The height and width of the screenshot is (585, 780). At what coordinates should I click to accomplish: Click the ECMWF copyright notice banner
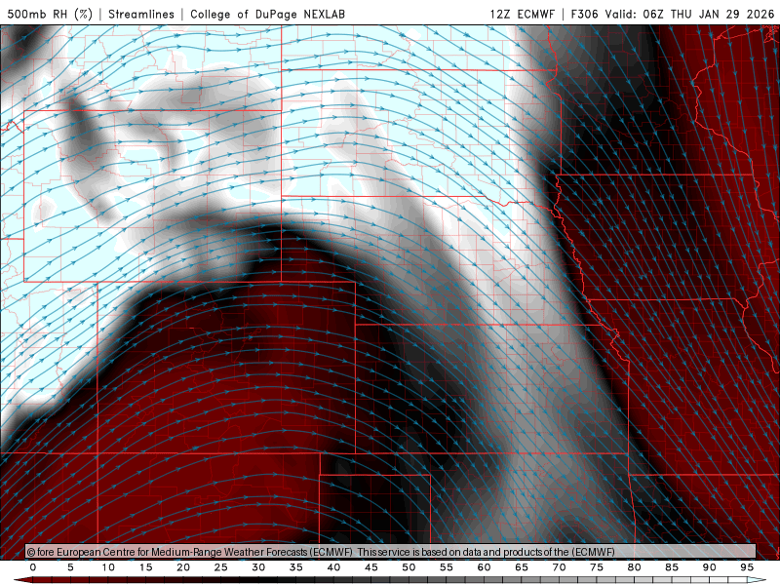click(x=391, y=552)
